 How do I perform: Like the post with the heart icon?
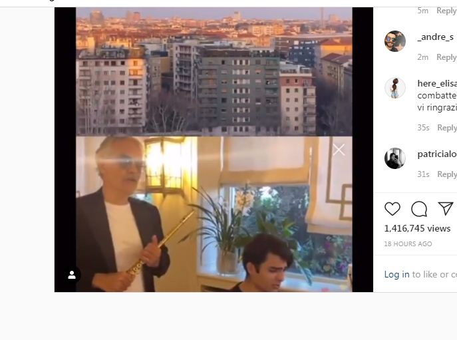click(392, 209)
